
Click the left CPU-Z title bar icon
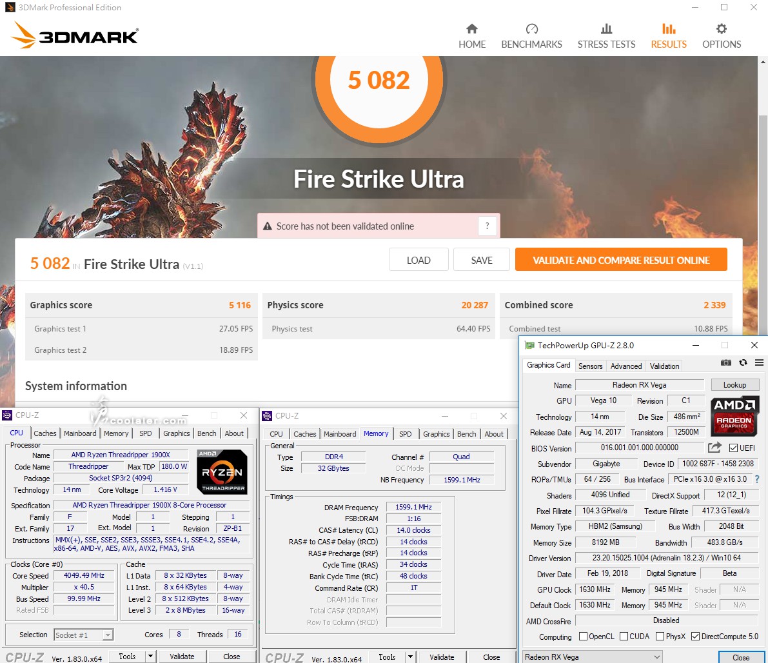(x=7, y=415)
